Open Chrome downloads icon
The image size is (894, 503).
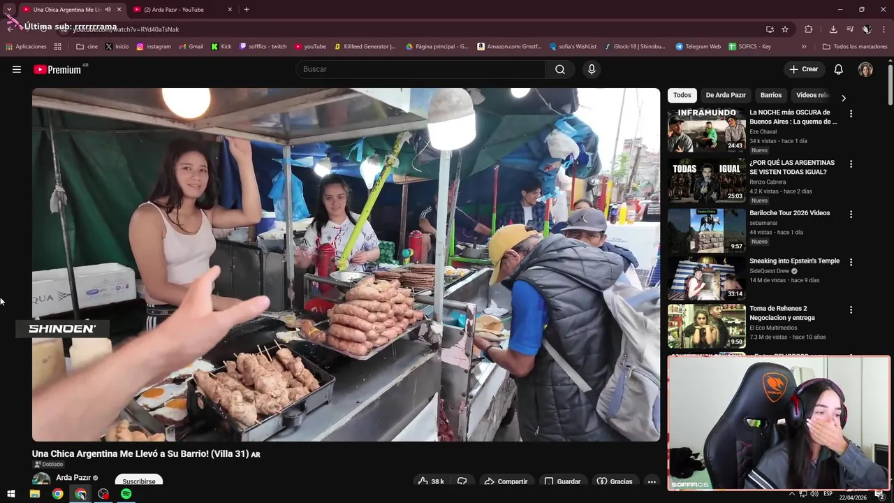[x=833, y=29]
